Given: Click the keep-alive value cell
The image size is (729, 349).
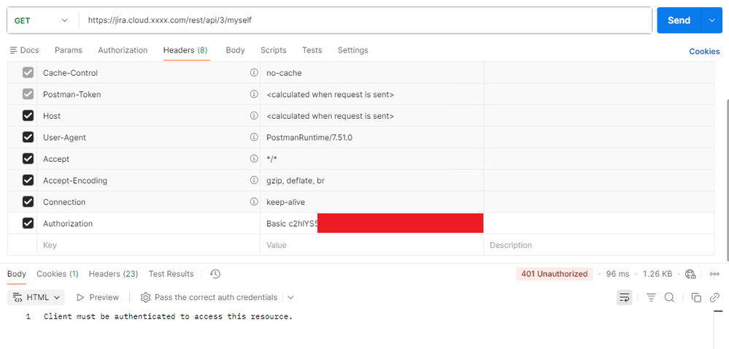Looking at the screenshot, I should tap(371, 202).
